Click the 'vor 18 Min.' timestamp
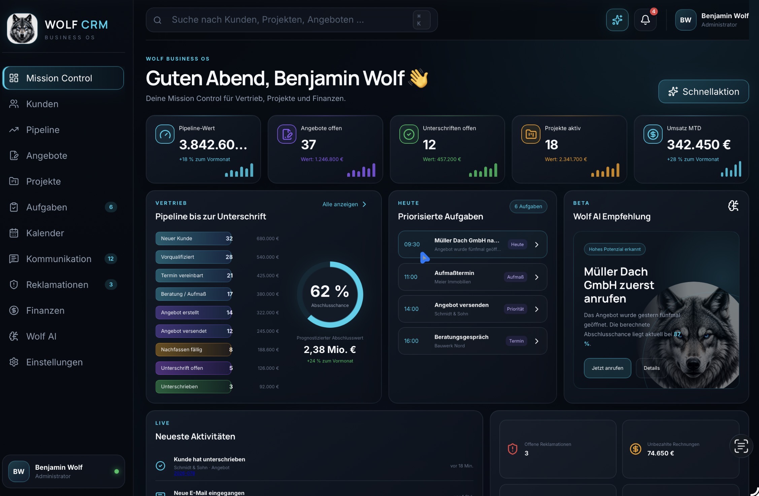759x496 pixels. 462,466
